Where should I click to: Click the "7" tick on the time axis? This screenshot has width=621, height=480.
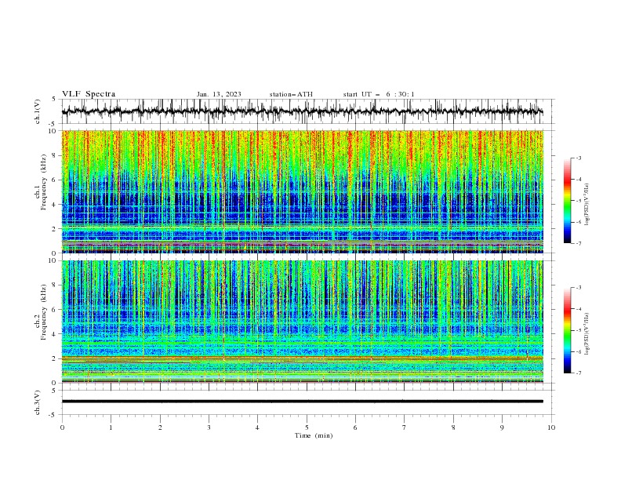tap(405, 427)
